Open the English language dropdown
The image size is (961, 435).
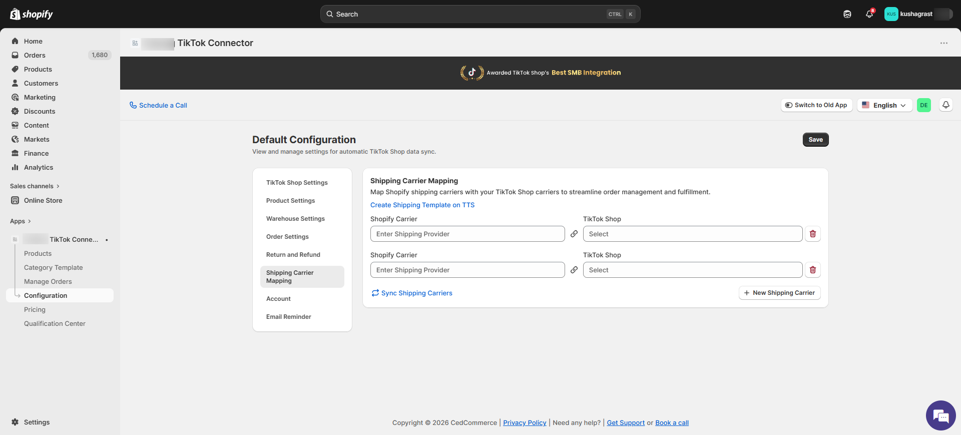pyautogui.click(x=884, y=105)
